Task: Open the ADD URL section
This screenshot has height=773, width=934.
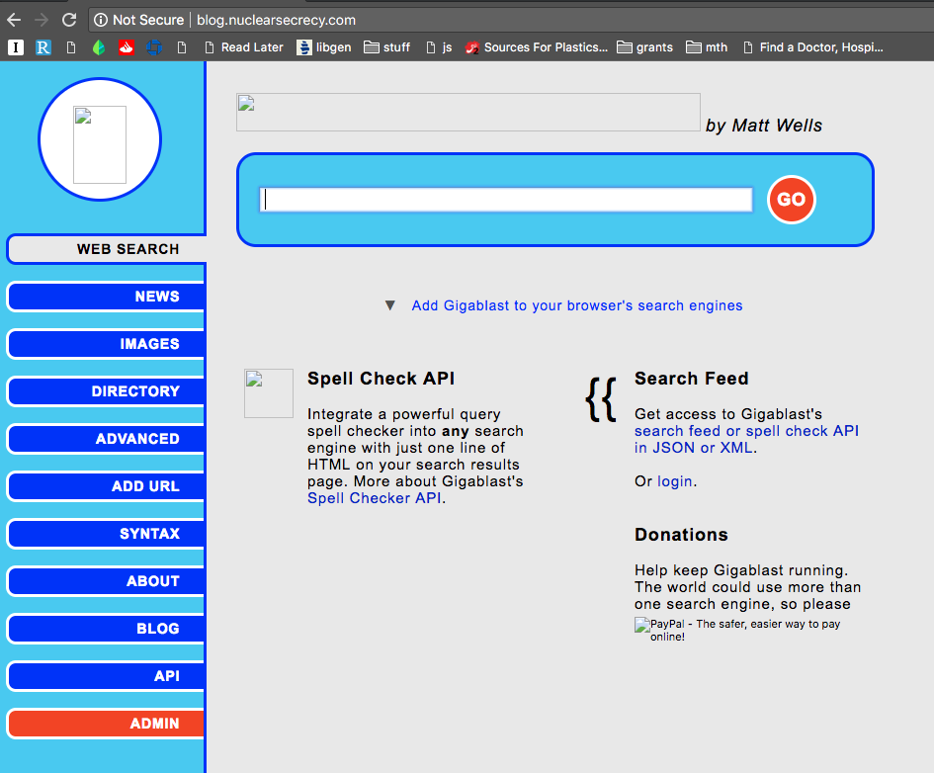Action: coord(106,486)
